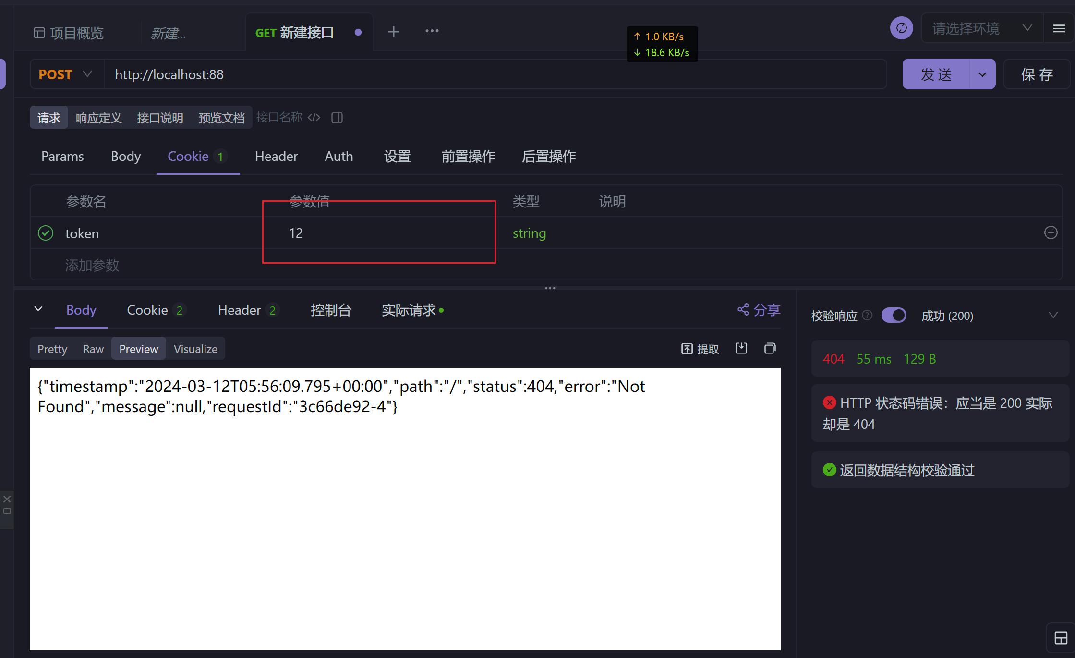The height and width of the screenshot is (658, 1075).
Task: Click the 提取 extract button
Action: point(700,349)
